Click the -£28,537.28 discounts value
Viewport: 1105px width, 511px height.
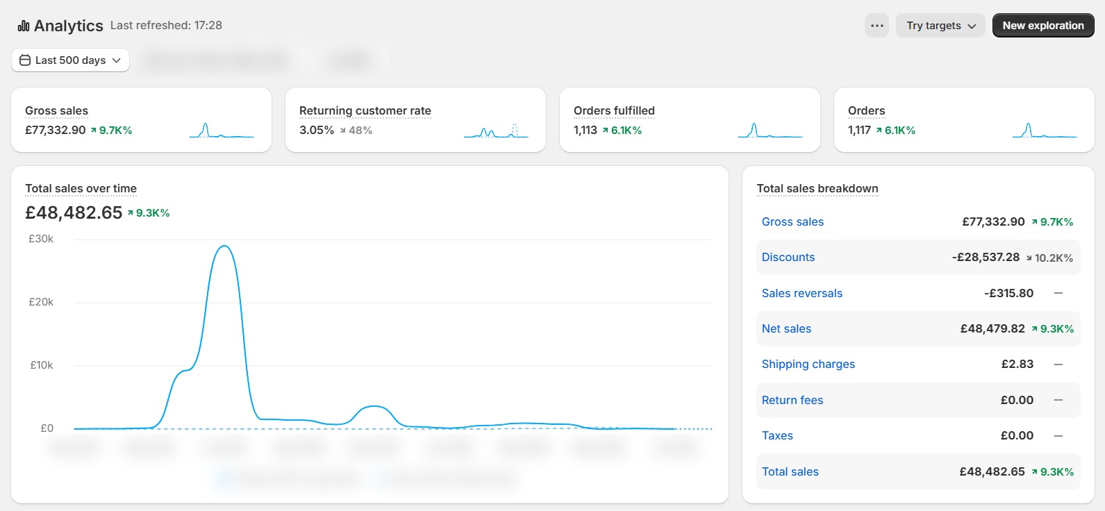986,257
